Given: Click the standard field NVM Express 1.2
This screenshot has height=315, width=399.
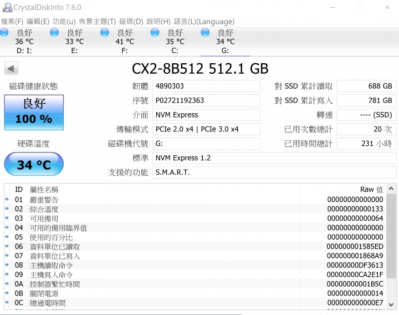Looking at the screenshot, I should point(274,158).
